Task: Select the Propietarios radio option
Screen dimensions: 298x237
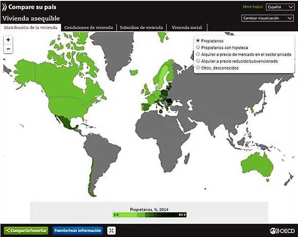Action: point(198,41)
